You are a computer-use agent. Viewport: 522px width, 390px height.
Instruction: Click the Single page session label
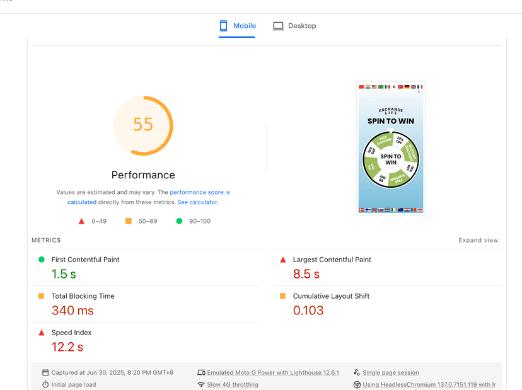[390, 372]
